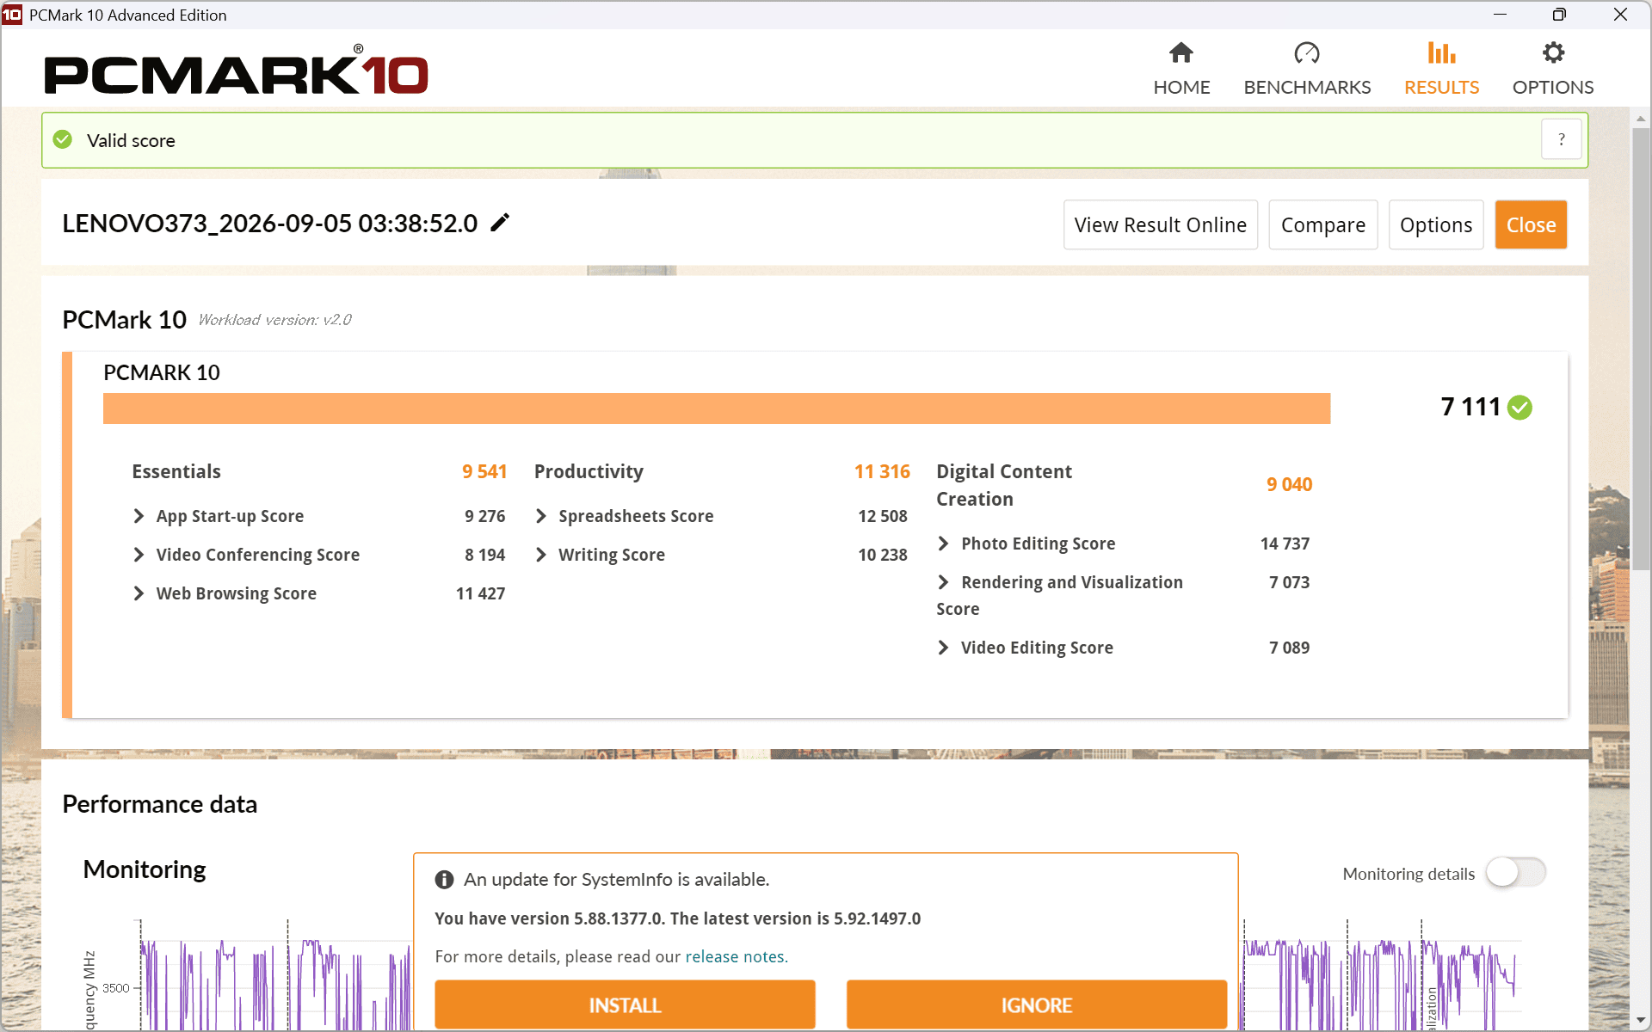Close the result with orange Close button
The height and width of the screenshot is (1032, 1652).
[1531, 224]
